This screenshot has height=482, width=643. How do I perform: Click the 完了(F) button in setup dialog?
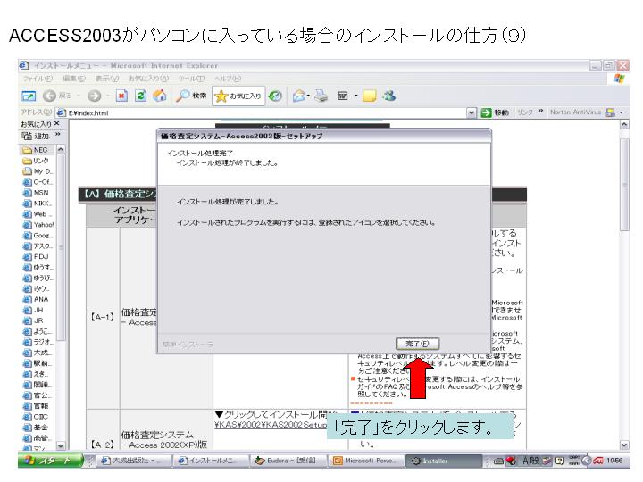click(417, 344)
